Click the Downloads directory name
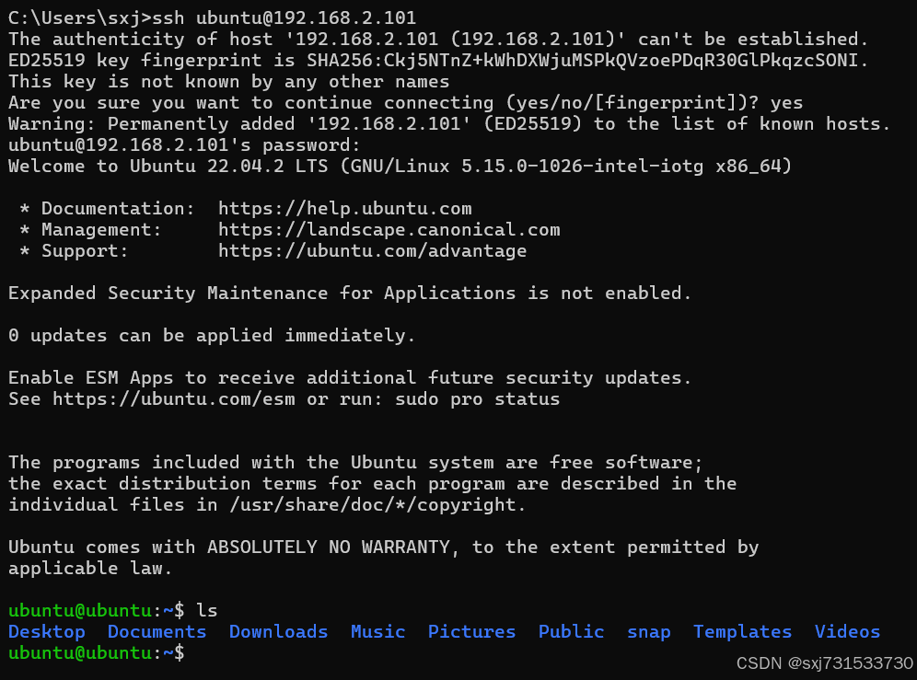 click(x=278, y=632)
